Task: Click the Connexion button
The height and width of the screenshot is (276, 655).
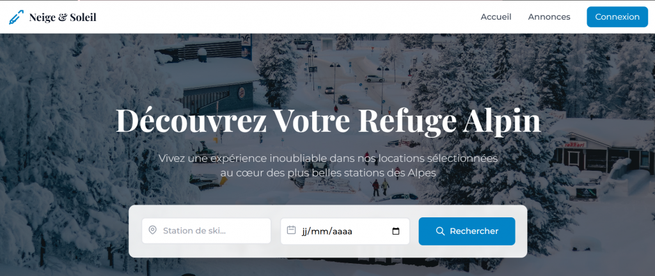Action: coord(617,17)
